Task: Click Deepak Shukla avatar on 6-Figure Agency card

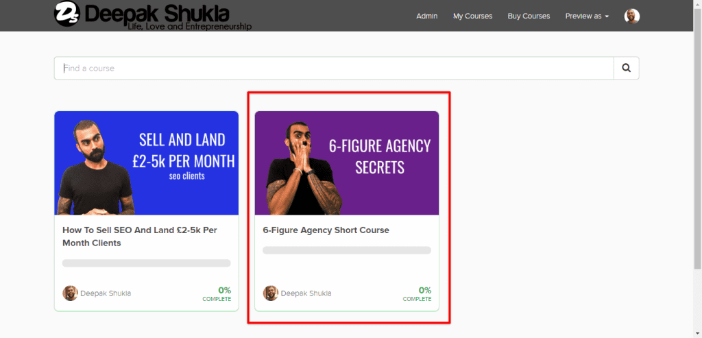Action: 270,293
